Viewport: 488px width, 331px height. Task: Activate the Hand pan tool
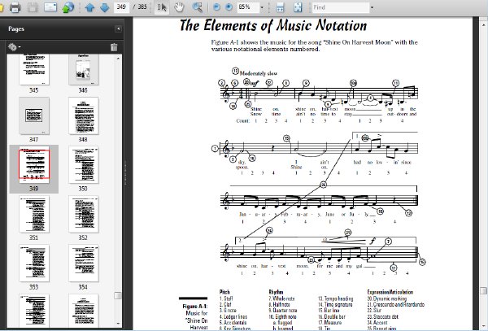179,7
